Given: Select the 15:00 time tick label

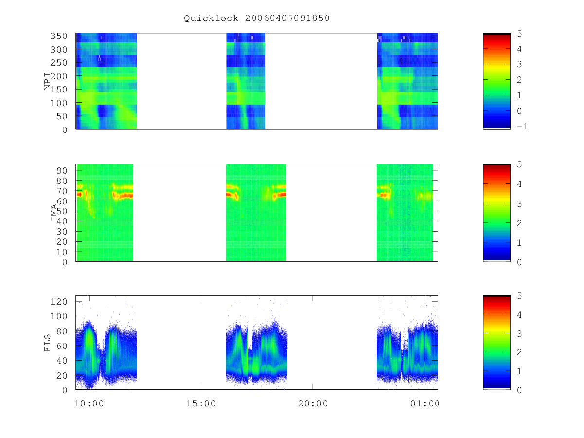Looking at the screenshot, I should (x=201, y=403).
